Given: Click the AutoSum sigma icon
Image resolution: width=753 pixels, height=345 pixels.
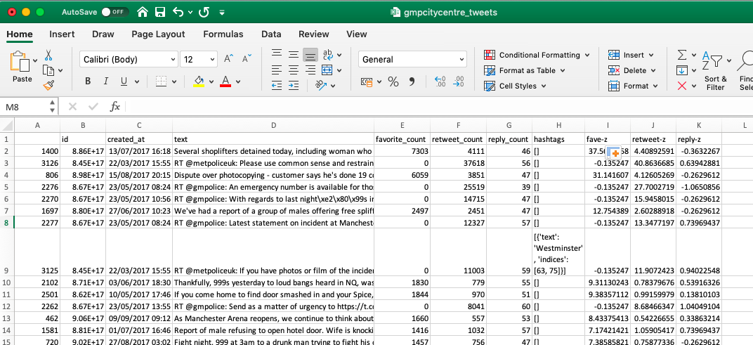Looking at the screenshot, I should point(681,55).
